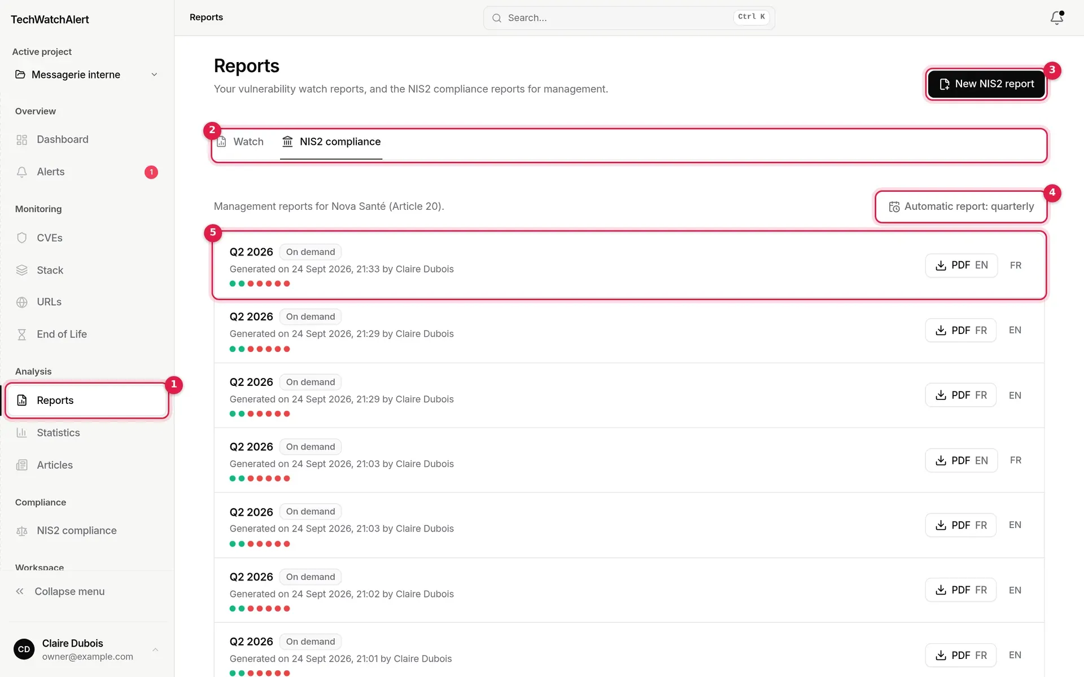Click the TechWatchAlert logo text
Viewport: 1084px width, 677px height.
(x=50, y=20)
